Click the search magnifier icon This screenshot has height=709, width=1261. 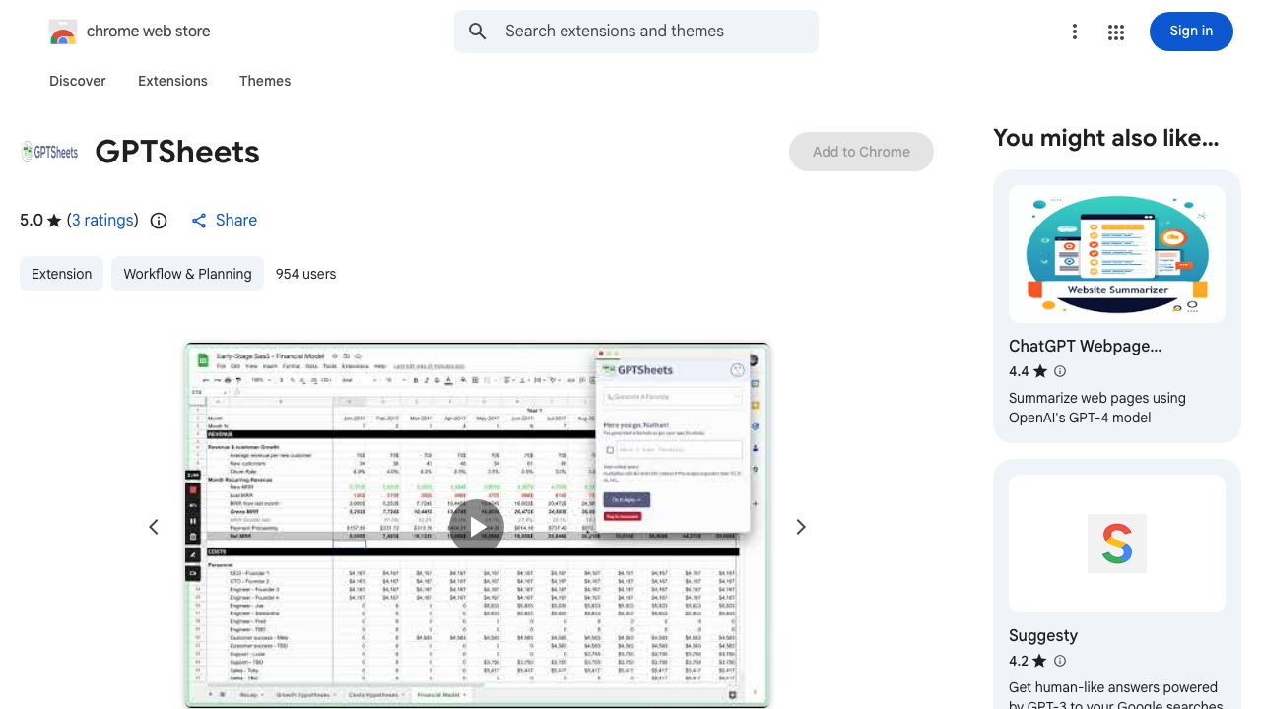(x=478, y=32)
